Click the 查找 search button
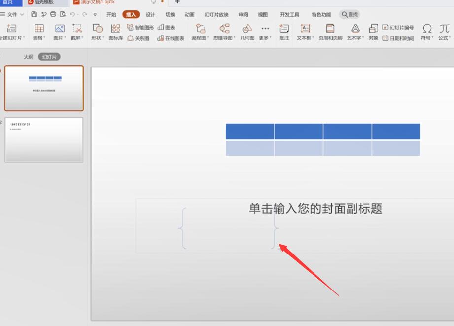This screenshot has width=454, height=326. [349, 14]
